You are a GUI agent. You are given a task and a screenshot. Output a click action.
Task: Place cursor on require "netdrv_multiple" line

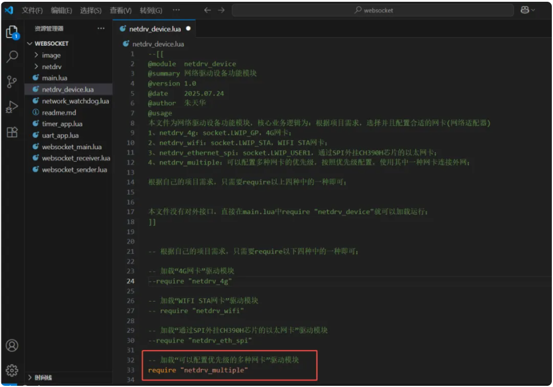click(x=198, y=370)
